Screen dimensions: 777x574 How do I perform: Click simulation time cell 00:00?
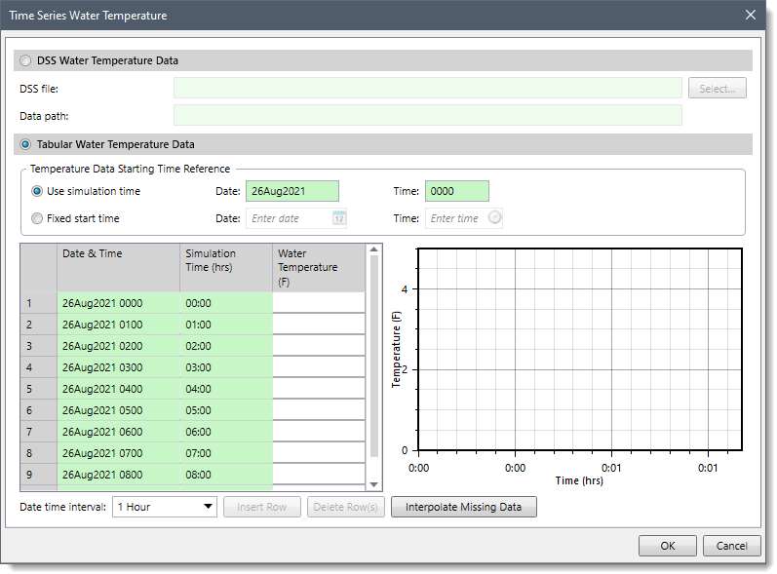(x=226, y=303)
